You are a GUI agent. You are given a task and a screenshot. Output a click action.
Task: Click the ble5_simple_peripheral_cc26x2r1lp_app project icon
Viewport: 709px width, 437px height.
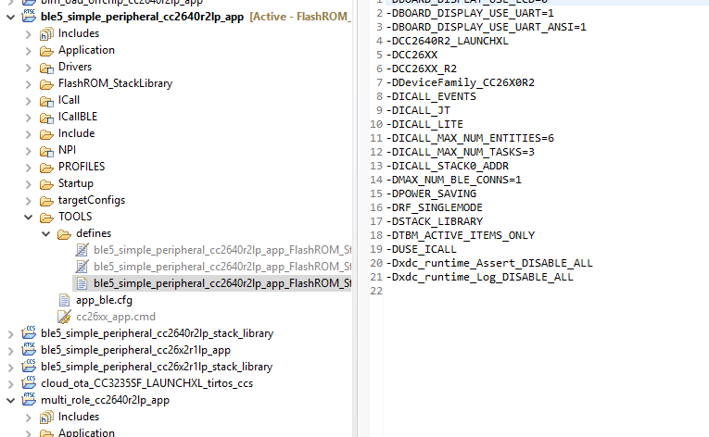tap(29, 350)
